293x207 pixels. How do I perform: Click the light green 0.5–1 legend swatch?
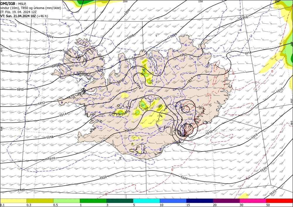(x=67, y=201)
